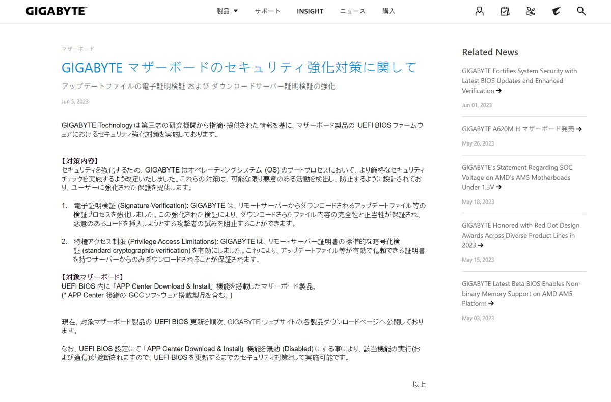The width and height of the screenshot is (611, 402).
Task: Open the 購入 menu item
Action: (388, 11)
